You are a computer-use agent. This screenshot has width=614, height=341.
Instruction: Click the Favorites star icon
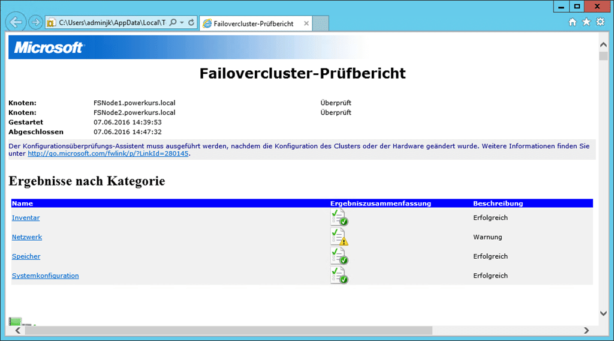(x=586, y=22)
